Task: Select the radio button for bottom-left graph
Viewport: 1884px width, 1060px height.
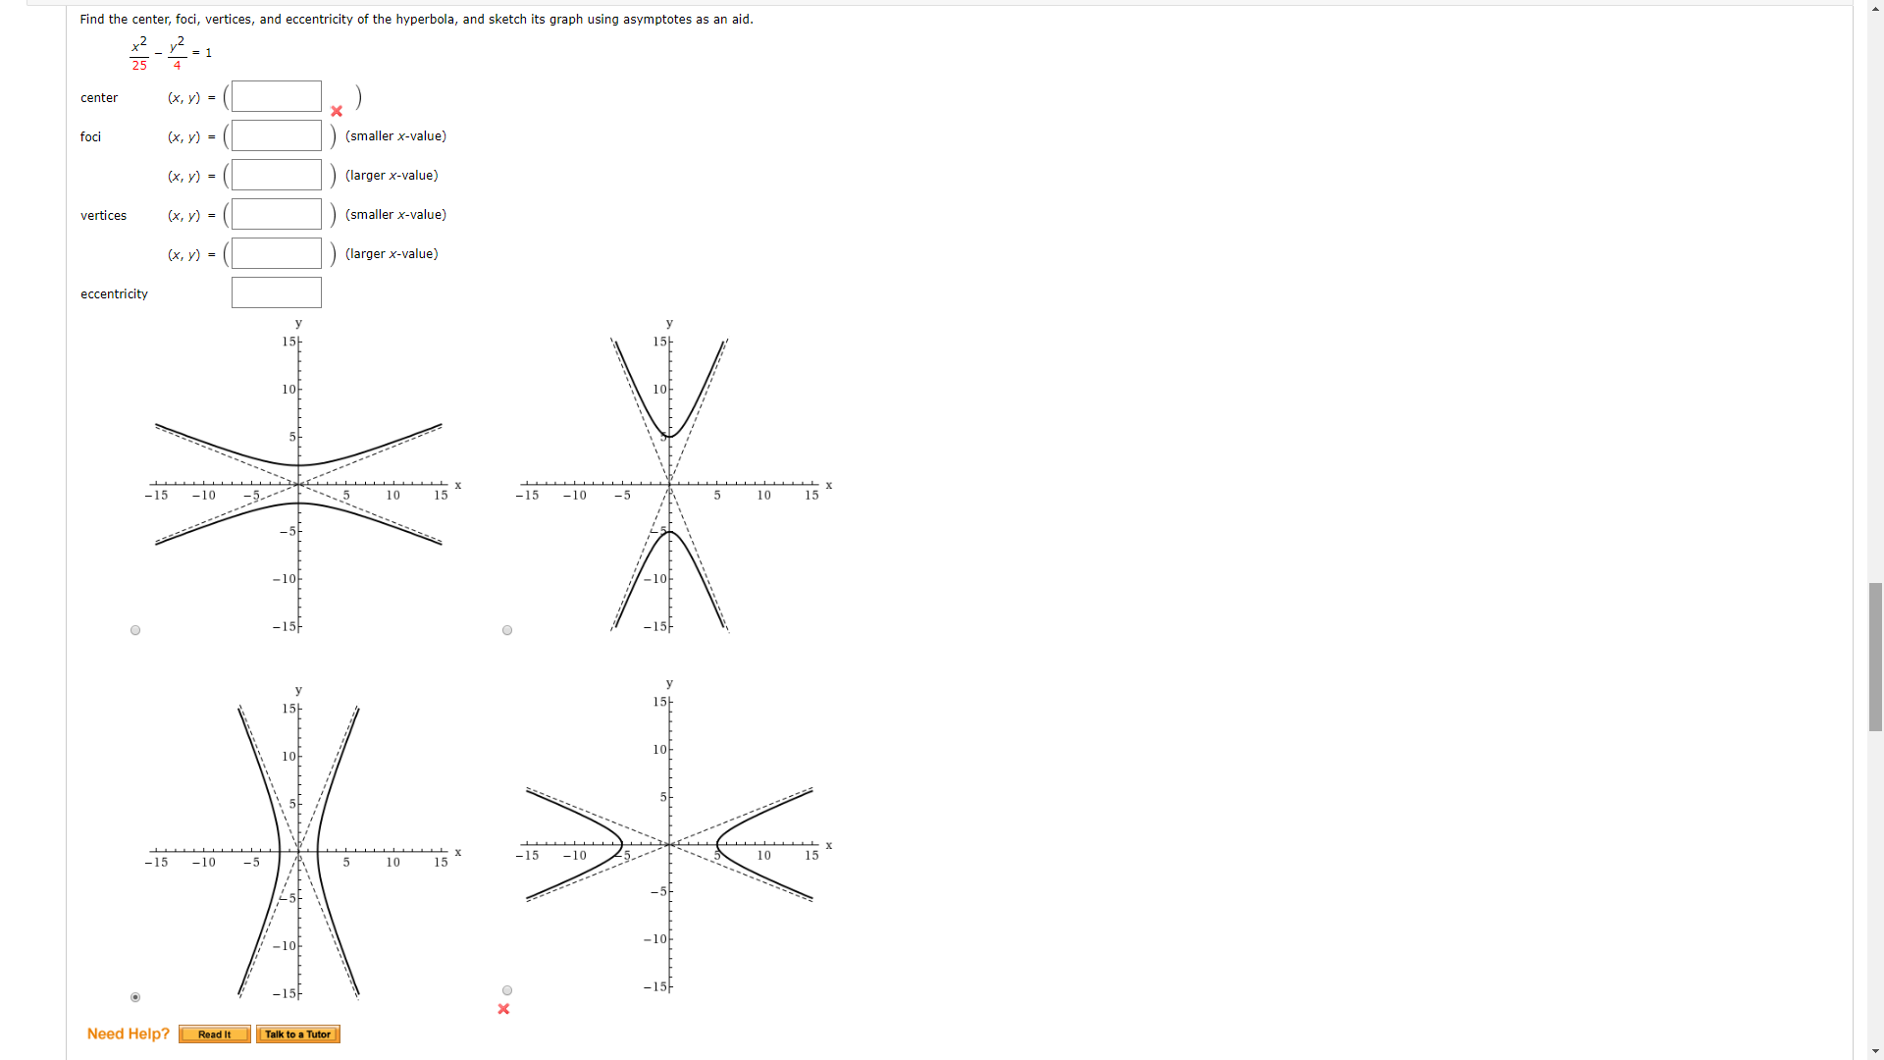Action: [134, 996]
